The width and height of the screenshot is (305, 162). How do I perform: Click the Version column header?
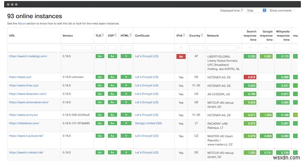coord(68,36)
